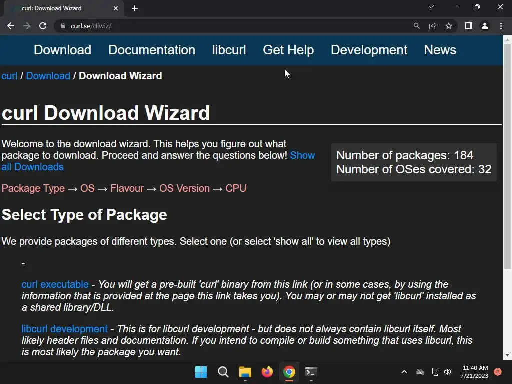Go back using the browser back arrow
Screen dimensions: 512x384
[x=11, y=26]
